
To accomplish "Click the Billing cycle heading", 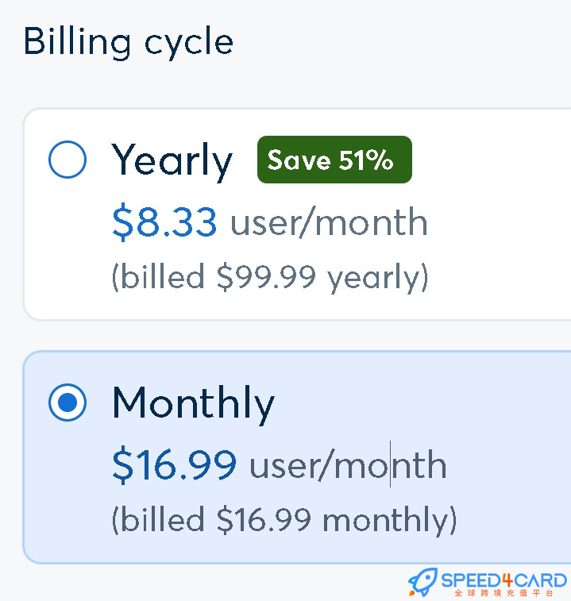I will tap(129, 42).
